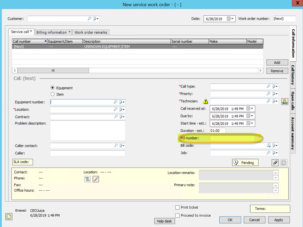Image resolution: width=303 pixels, height=227 pixels.
Task: Open the Priority field flag dropdown
Action: tap(275, 94)
